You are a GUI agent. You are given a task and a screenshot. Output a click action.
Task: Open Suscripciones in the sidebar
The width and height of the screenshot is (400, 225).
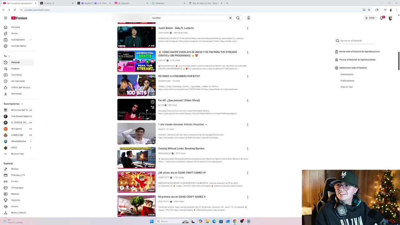coord(17,40)
